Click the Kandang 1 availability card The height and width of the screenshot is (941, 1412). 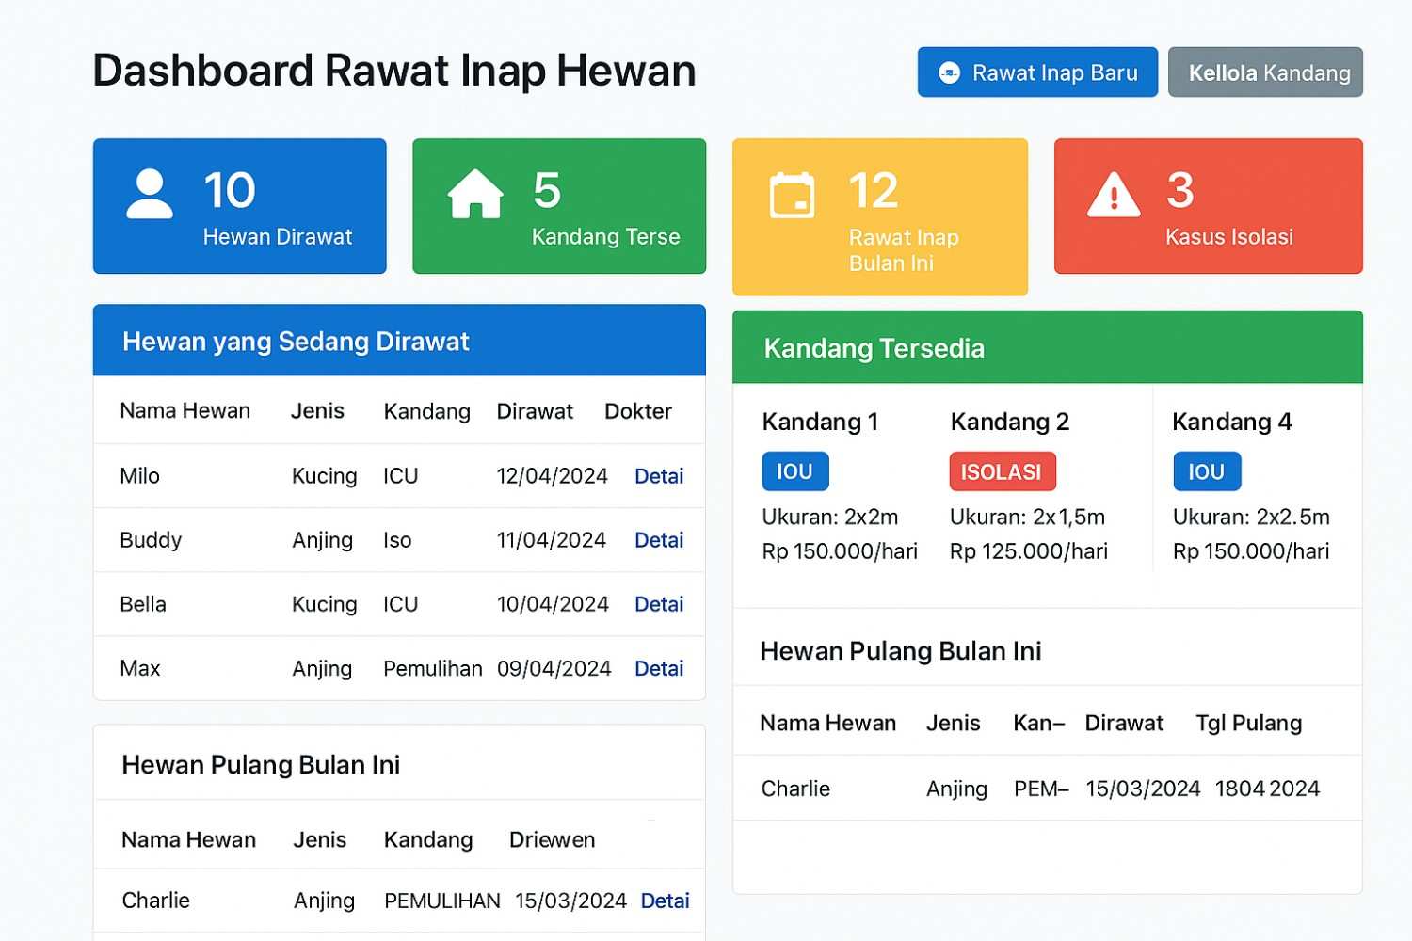(x=838, y=485)
